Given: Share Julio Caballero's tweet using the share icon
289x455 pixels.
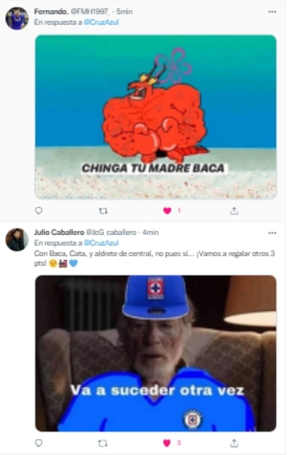Looking at the screenshot, I should coord(234,443).
